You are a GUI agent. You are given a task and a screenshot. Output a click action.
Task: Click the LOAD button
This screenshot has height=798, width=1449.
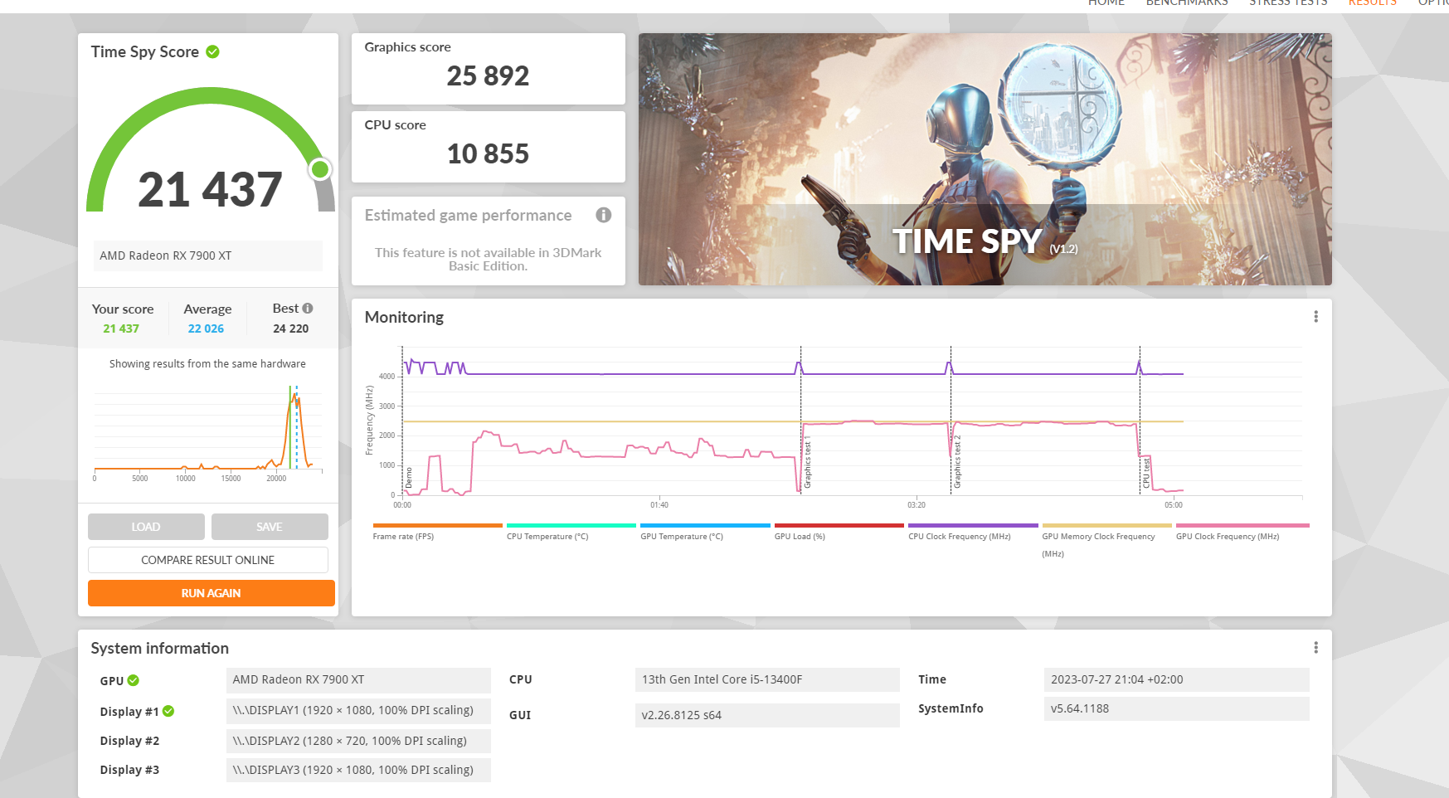click(146, 527)
